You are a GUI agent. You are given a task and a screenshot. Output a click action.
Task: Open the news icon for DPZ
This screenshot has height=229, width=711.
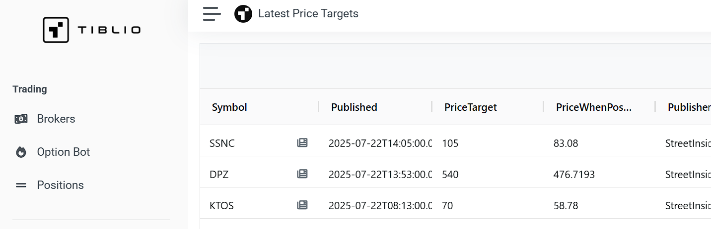[302, 174]
